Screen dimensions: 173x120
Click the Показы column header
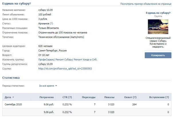[109, 97]
